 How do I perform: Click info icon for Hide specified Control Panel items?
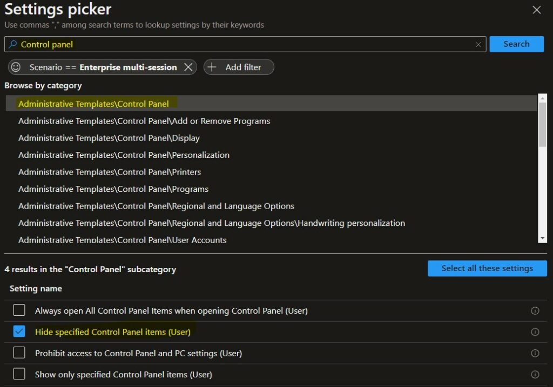(x=535, y=332)
